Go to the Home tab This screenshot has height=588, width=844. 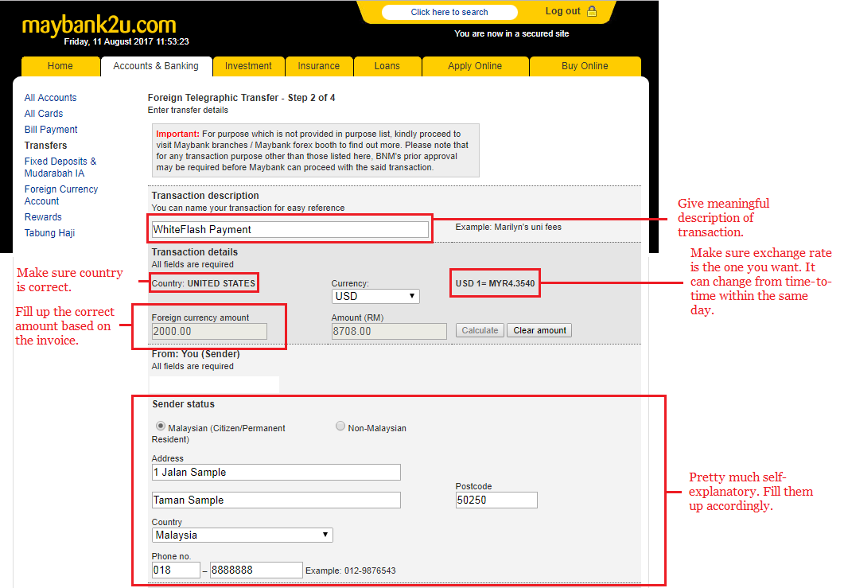pos(60,66)
